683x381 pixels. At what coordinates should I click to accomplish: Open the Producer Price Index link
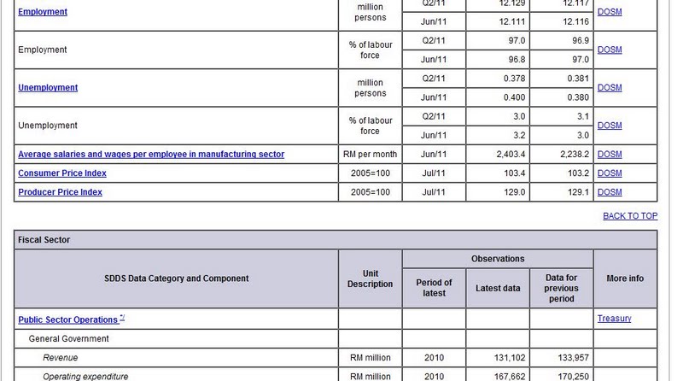tap(60, 192)
